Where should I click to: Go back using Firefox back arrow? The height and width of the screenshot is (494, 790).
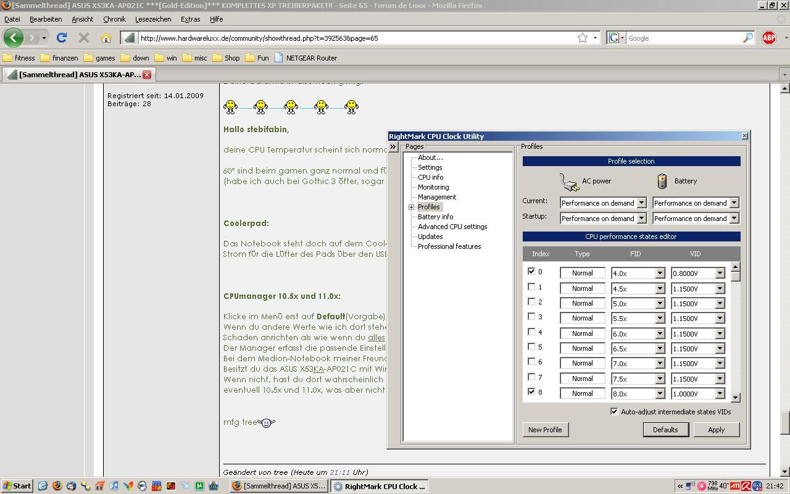[13, 38]
